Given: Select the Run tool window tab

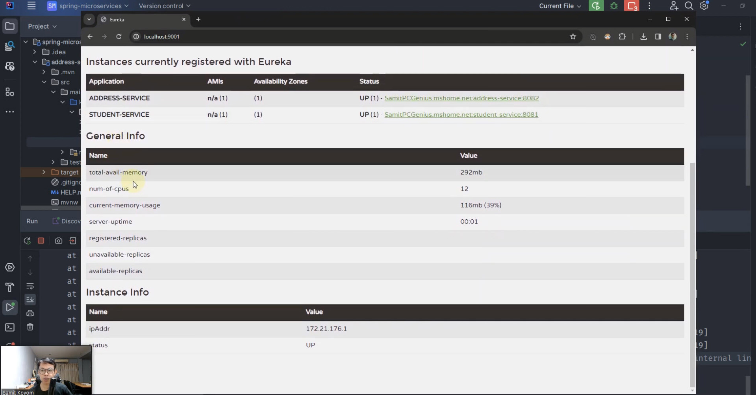Looking at the screenshot, I should click(x=32, y=221).
